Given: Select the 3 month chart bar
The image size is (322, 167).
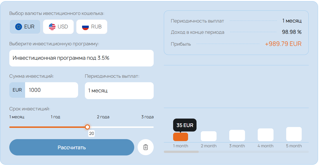Looking at the screenshot, I should tap(237, 135).
